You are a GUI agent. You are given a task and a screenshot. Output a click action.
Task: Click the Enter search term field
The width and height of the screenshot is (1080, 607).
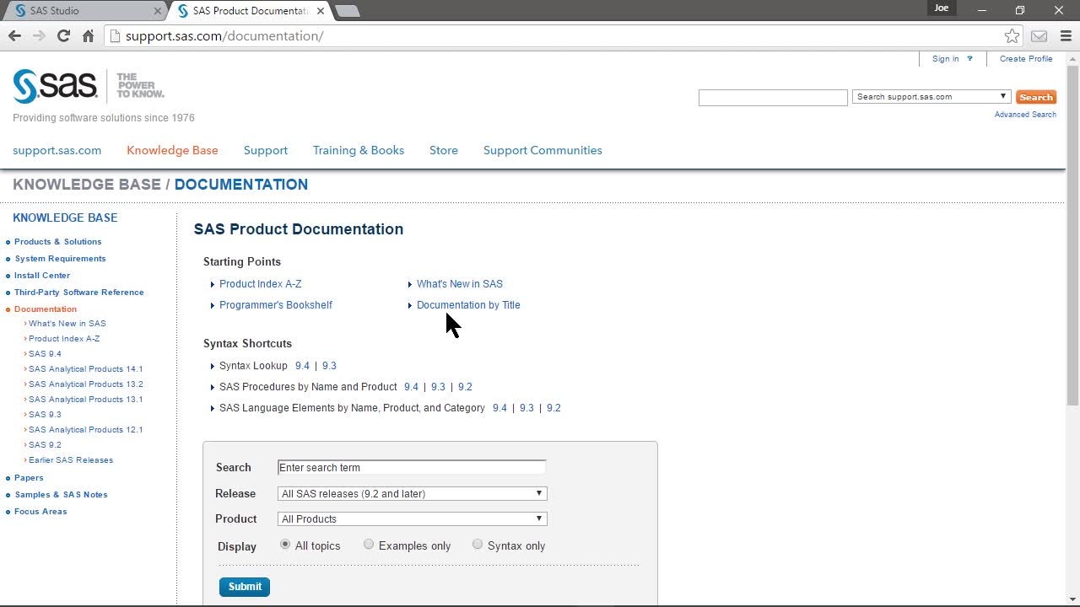[x=412, y=468]
